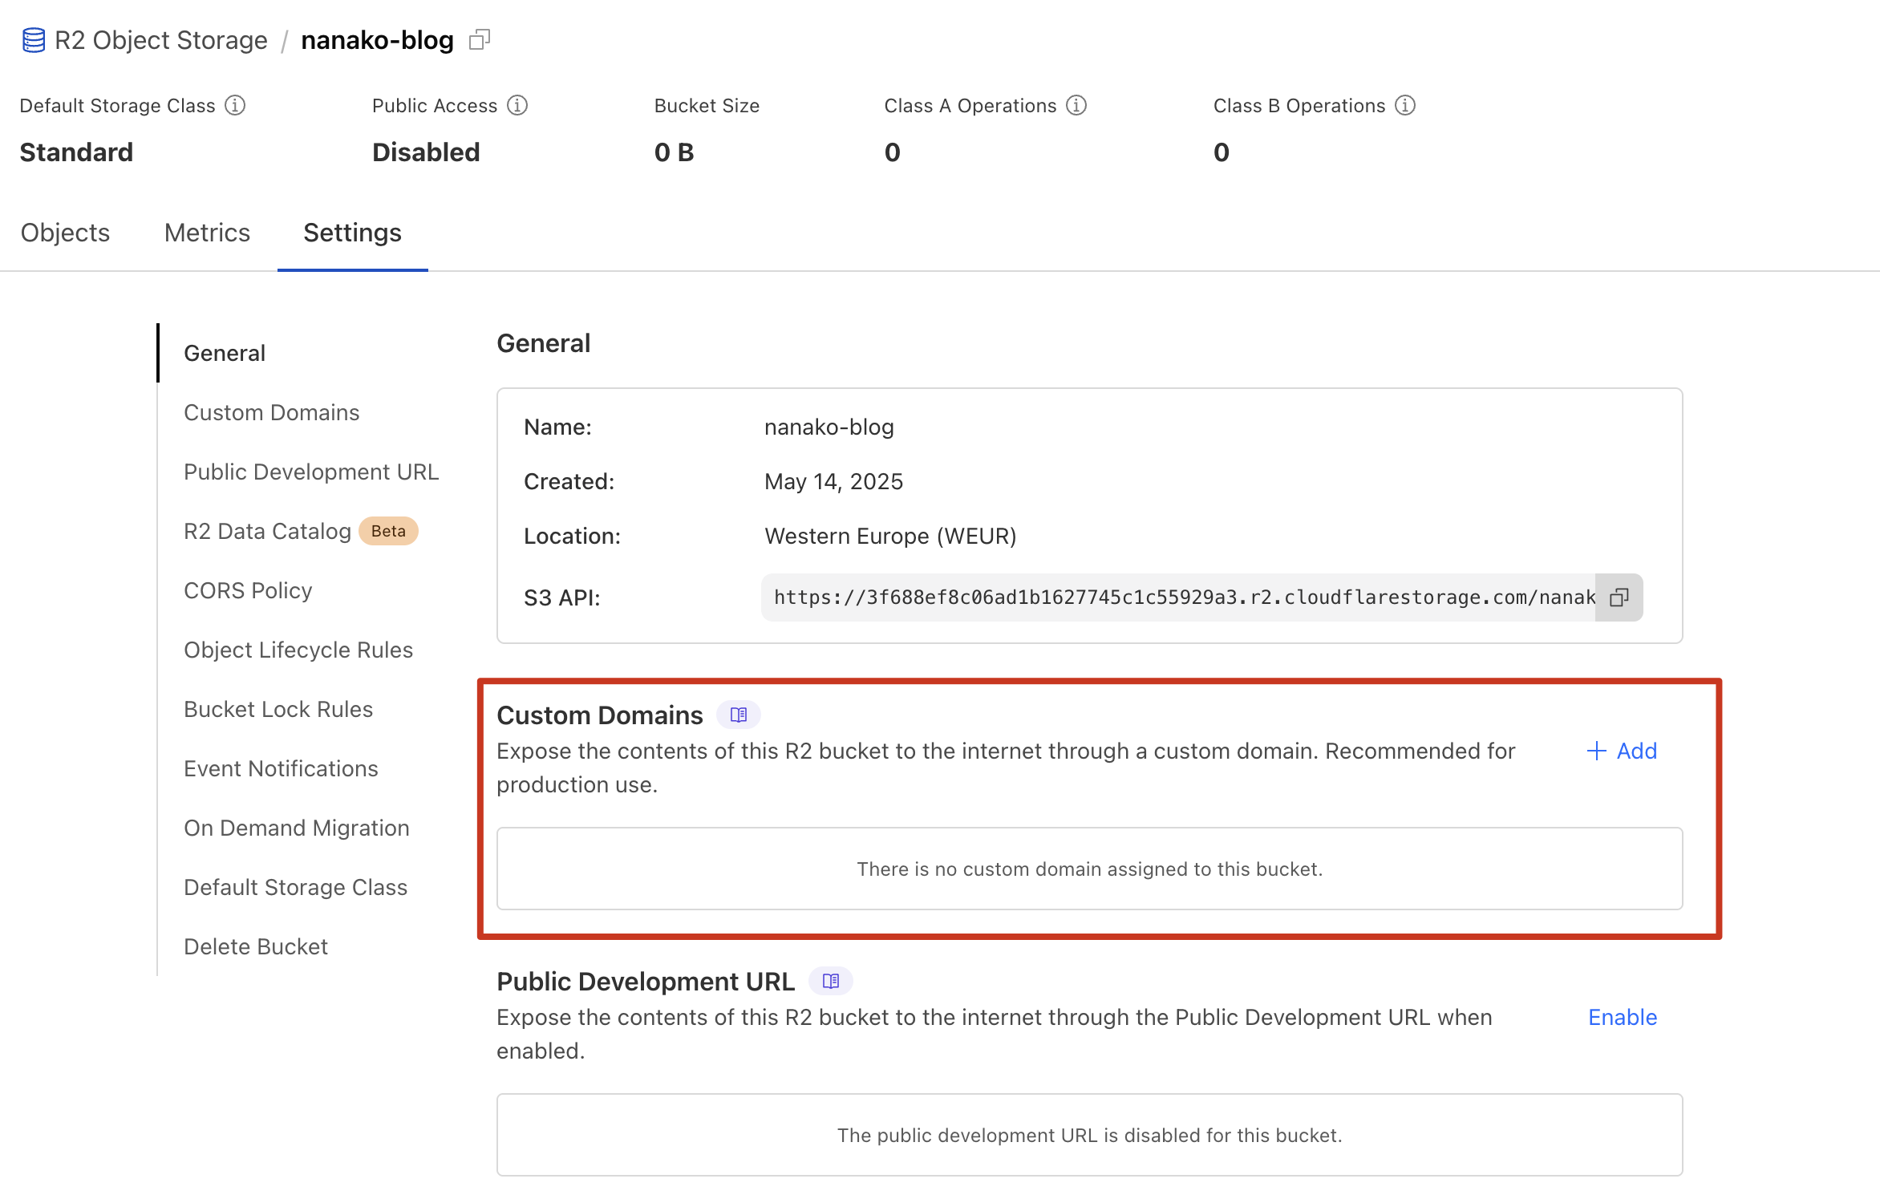Switch to the Metrics tab
The width and height of the screenshot is (1880, 1203).
click(x=207, y=233)
